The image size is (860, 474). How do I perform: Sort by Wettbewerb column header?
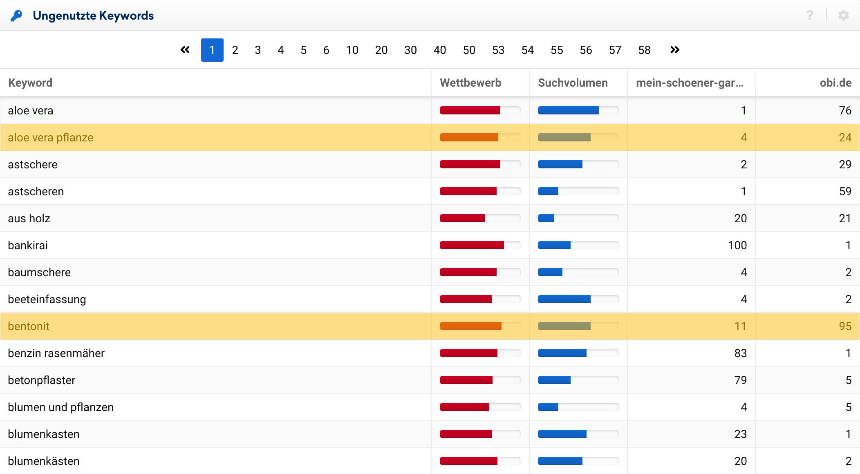point(470,83)
